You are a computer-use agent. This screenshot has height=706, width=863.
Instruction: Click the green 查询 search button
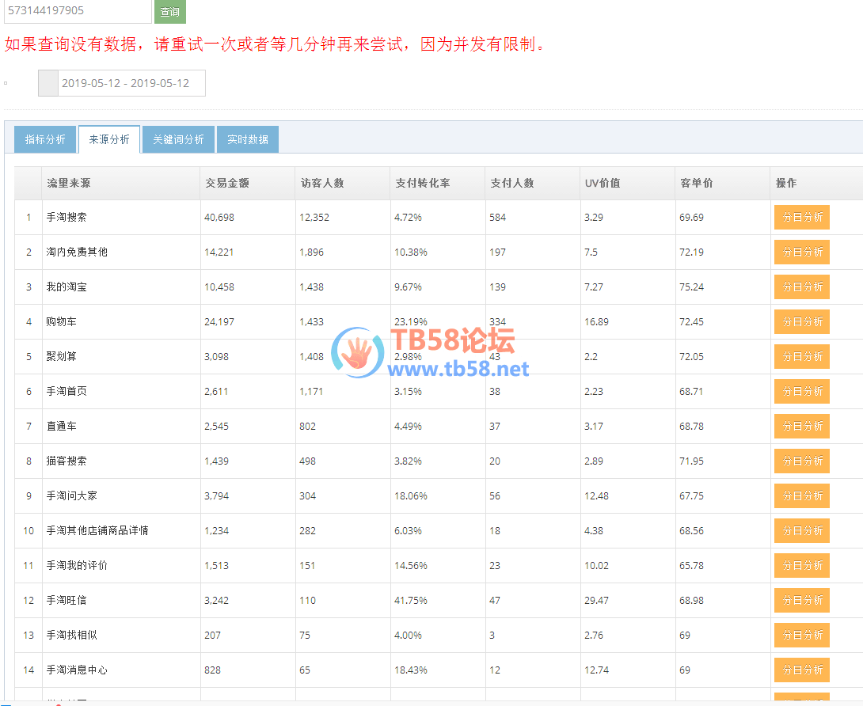click(x=169, y=12)
